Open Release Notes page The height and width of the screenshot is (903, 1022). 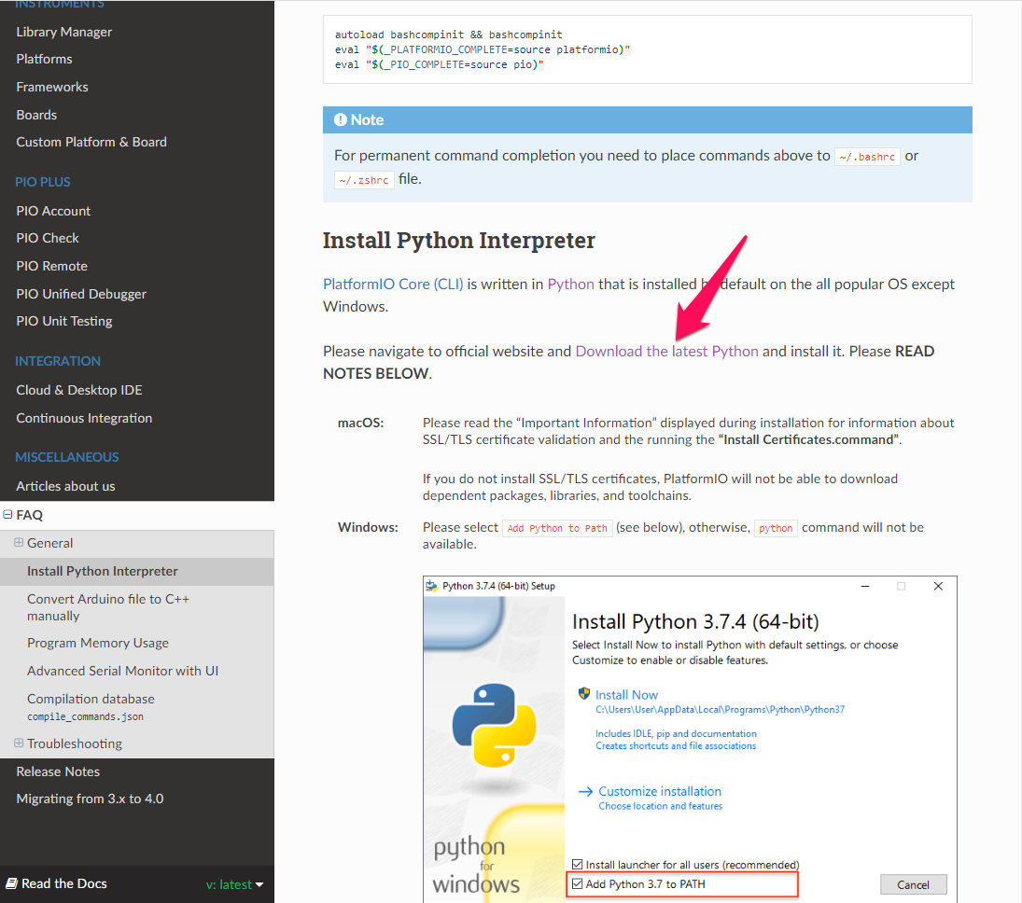tap(58, 772)
